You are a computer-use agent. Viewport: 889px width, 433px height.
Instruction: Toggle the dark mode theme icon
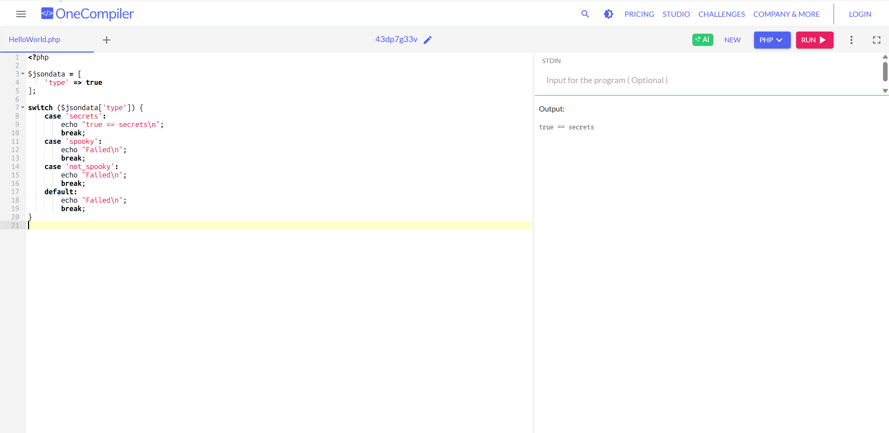click(608, 14)
